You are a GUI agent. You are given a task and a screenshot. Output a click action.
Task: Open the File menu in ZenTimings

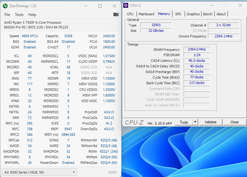[7, 15]
